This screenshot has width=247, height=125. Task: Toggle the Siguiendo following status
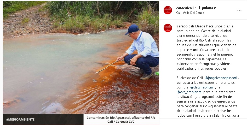207,8
